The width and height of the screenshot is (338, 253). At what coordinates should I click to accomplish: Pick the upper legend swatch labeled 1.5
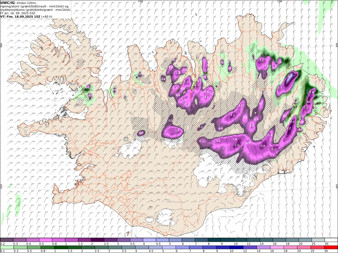[x=84, y=240]
